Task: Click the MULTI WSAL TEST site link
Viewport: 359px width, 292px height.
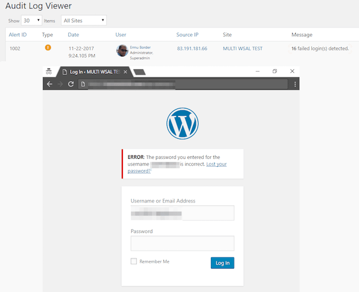Action: coord(242,49)
